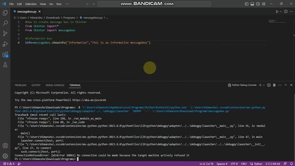Open the Manage gear icon
This screenshot has height=166, width=295.
tap(5, 156)
